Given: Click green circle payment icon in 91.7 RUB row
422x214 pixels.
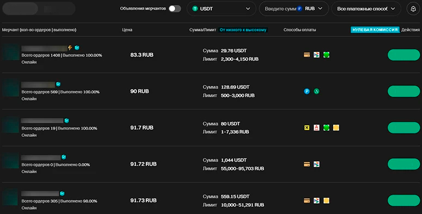Looking at the screenshot, I should click(326, 128).
